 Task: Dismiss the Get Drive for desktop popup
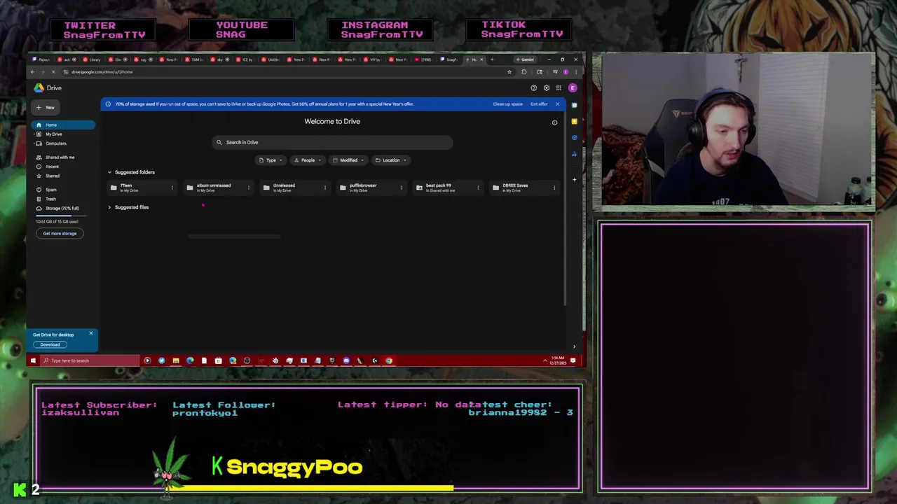90,333
